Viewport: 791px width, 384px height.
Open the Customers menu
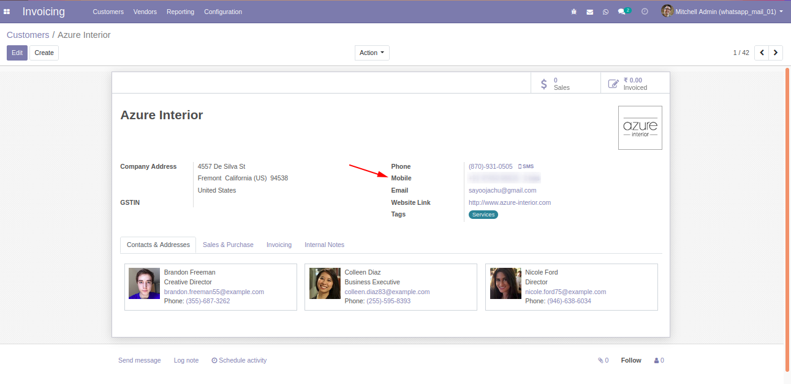tap(108, 12)
